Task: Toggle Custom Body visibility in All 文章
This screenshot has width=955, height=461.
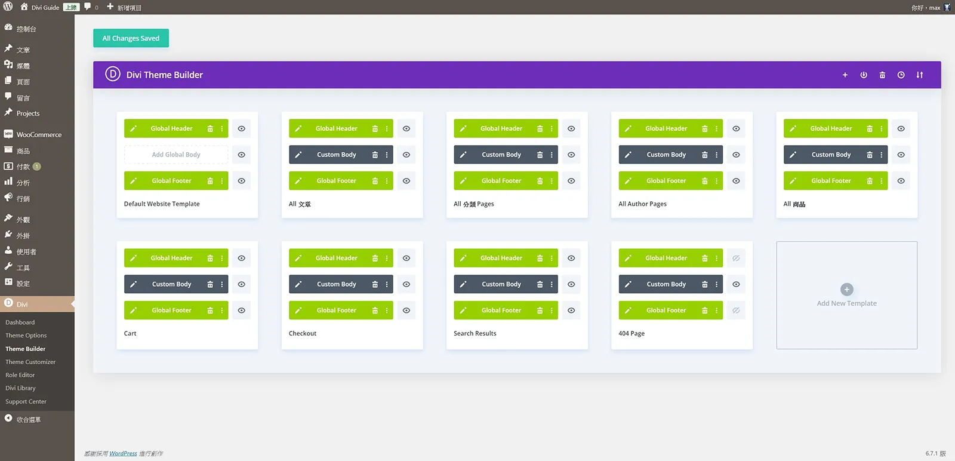Action: [406, 155]
